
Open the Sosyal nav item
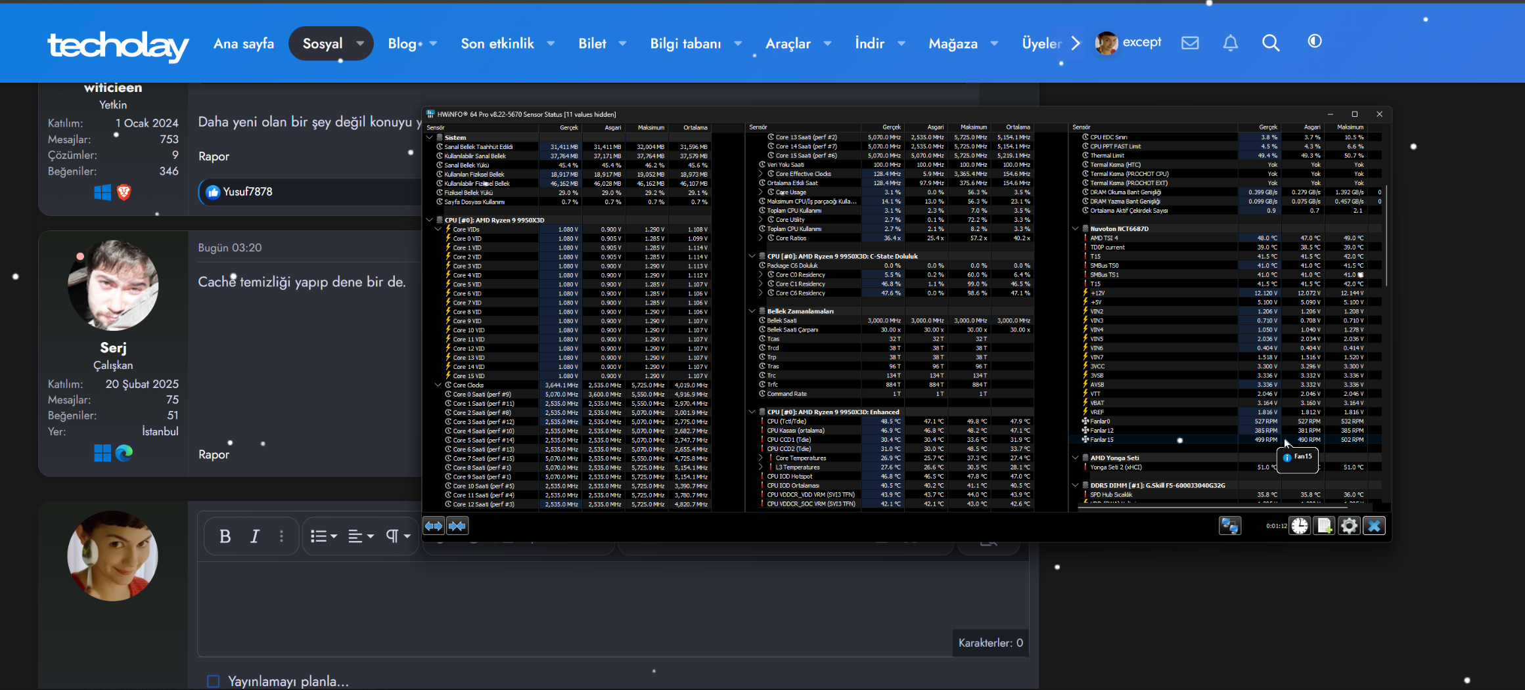[x=323, y=44]
